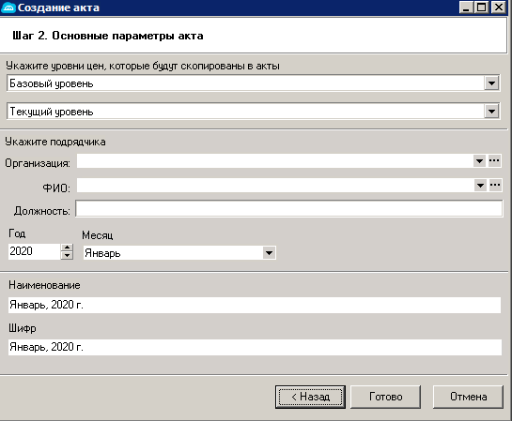
Task: Click the app icon in title bar
Action: tap(8, 8)
